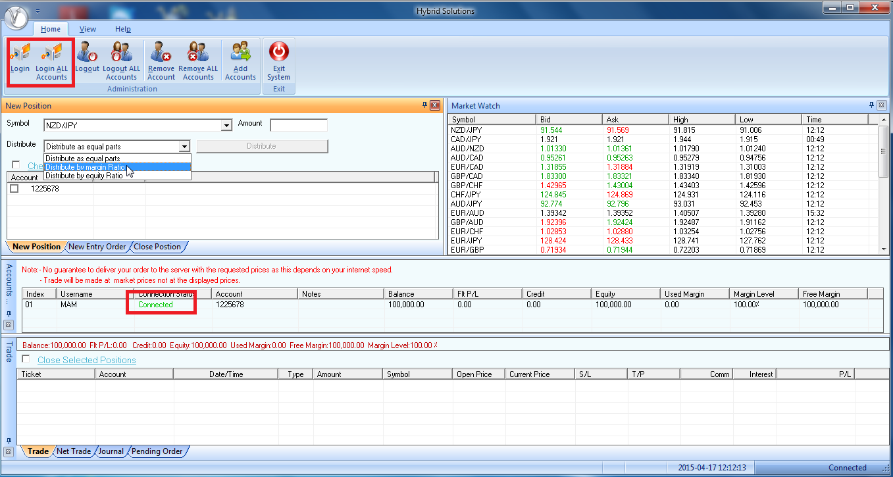
Task: Choose Distribute as equal parts option
Action: 117,159
